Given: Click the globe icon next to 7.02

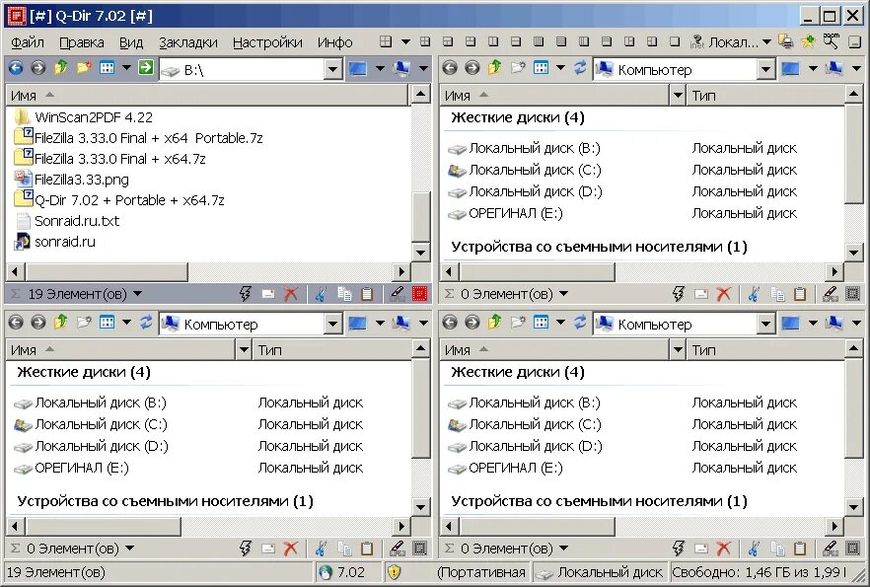Looking at the screenshot, I should [326, 572].
